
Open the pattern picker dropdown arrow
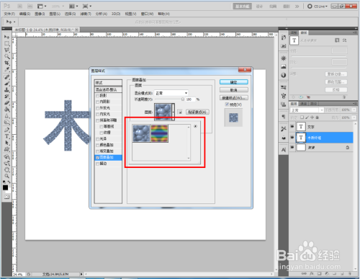coord(173,112)
